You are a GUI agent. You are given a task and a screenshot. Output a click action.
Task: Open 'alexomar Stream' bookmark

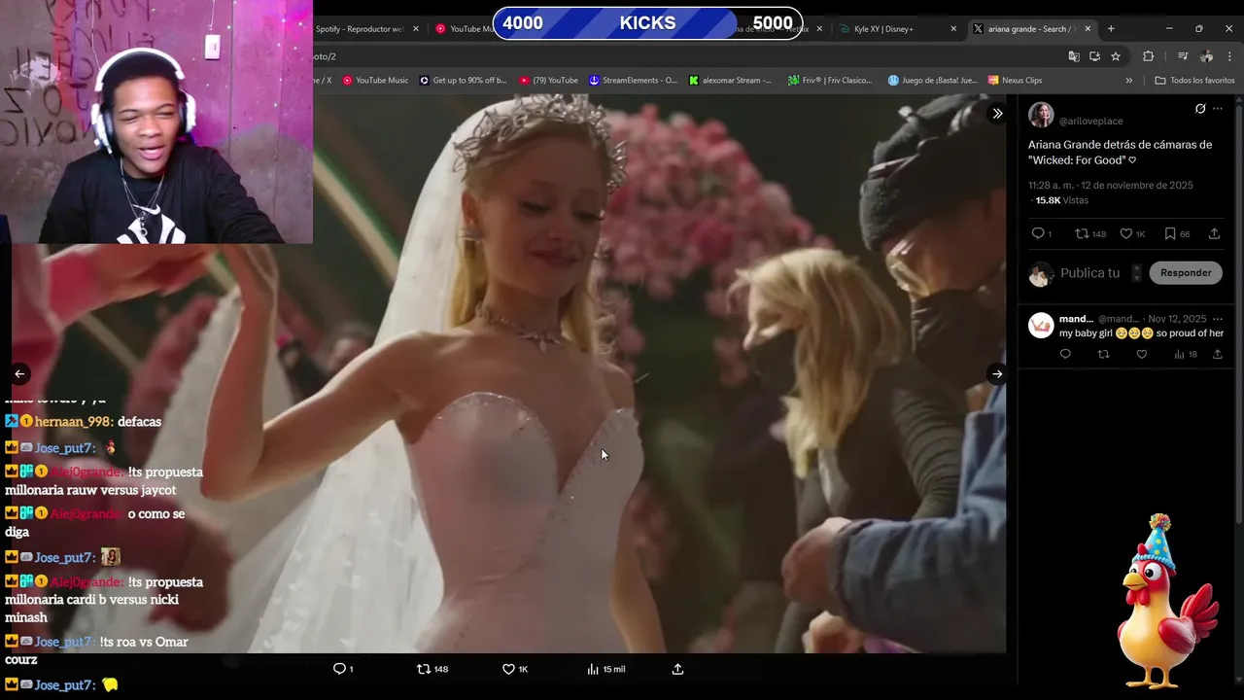(x=730, y=81)
